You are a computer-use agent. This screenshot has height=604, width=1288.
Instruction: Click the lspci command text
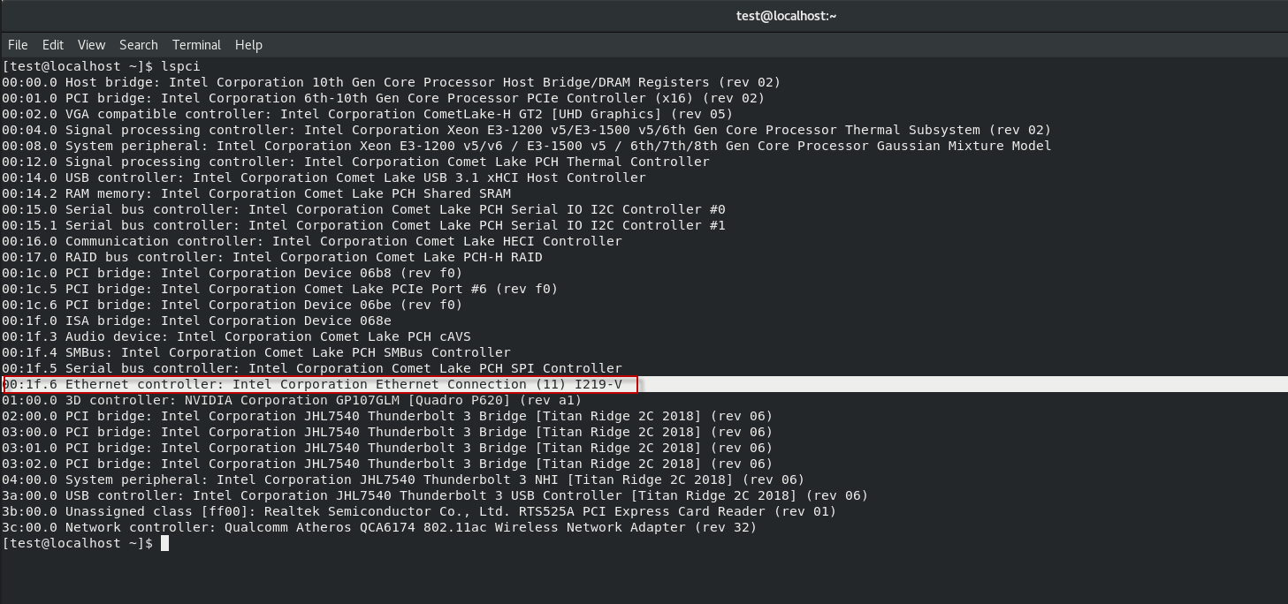[x=181, y=66]
